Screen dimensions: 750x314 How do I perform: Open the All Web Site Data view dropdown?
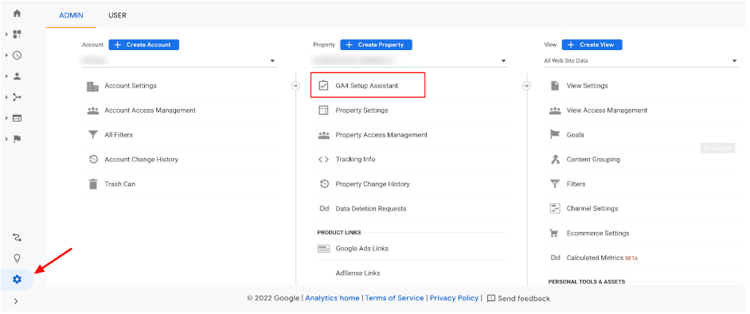(x=642, y=60)
